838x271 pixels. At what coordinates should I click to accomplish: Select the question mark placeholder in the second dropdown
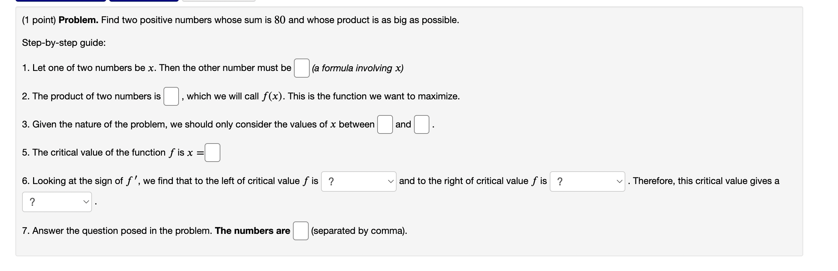560,181
